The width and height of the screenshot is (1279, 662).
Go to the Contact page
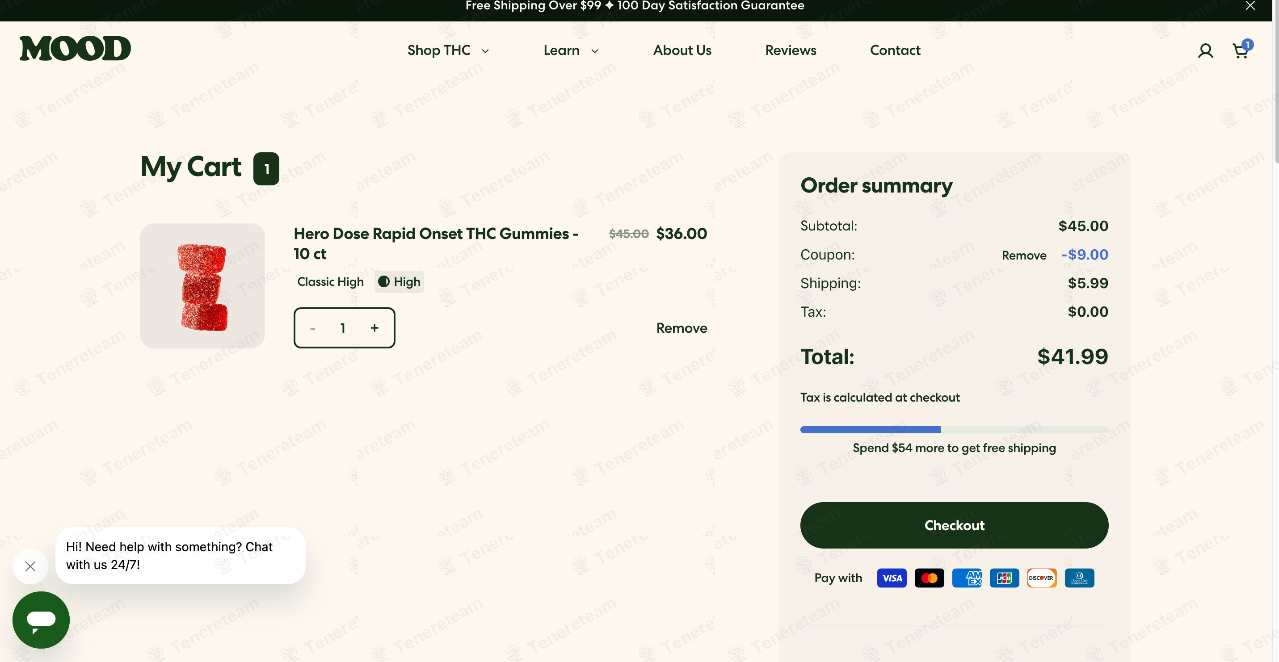(895, 50)
